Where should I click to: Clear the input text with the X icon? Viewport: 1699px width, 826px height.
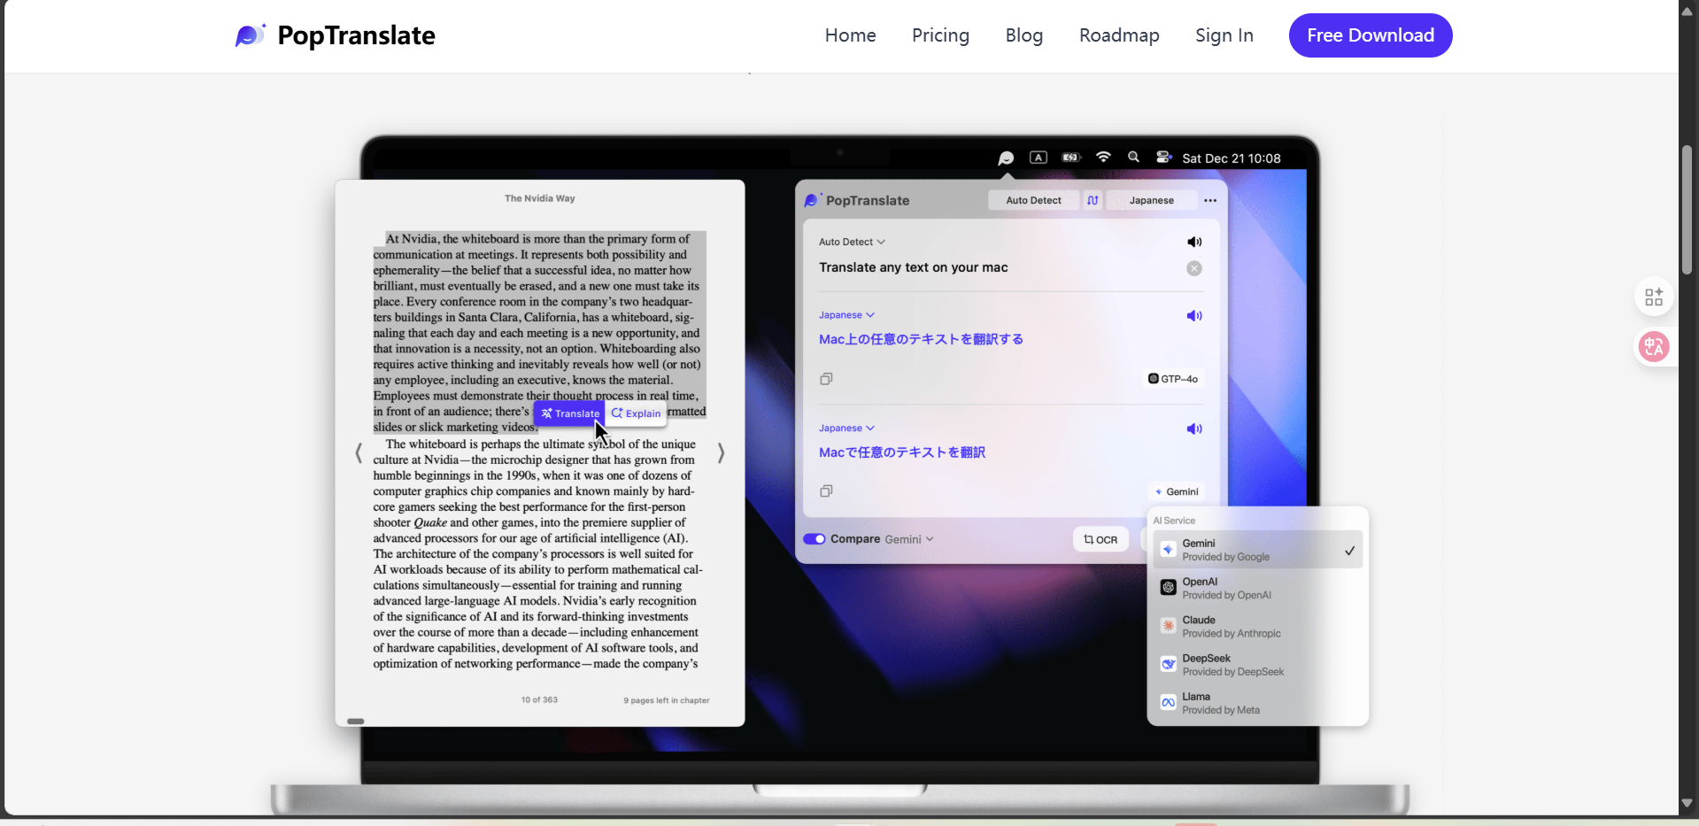(1194, 268)
